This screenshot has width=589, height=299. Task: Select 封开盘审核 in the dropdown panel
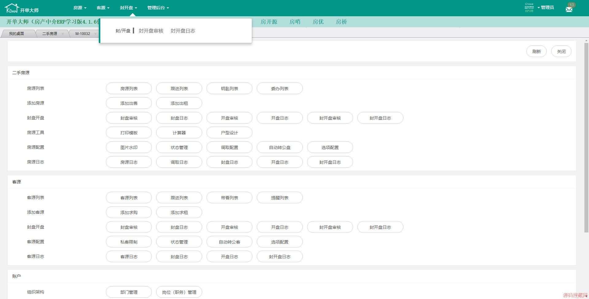click(151, 31)
